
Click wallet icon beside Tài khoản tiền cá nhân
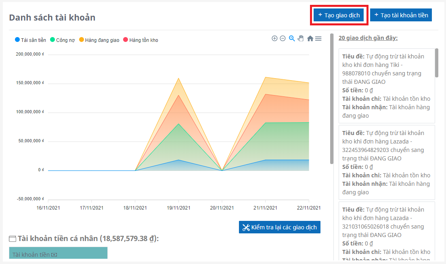(x=13, y=239)
